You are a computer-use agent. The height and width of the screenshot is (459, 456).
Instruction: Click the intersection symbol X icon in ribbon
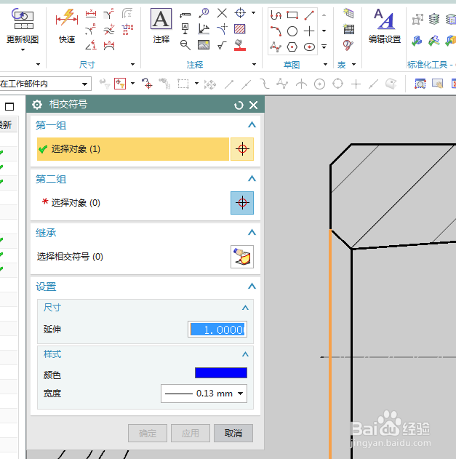click(222, 13)
